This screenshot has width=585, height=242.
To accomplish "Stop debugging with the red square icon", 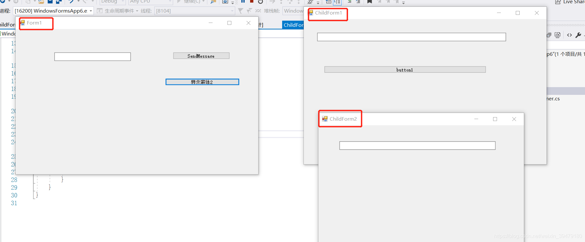I will click(252, 1).
